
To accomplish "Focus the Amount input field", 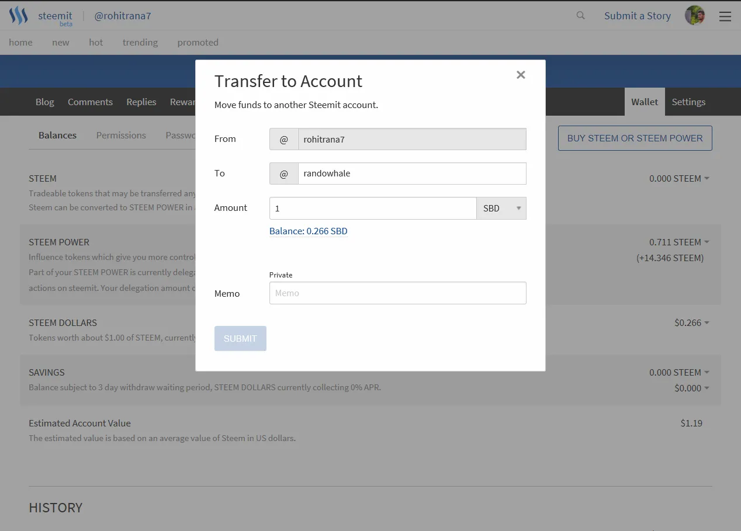I will 373,209.
